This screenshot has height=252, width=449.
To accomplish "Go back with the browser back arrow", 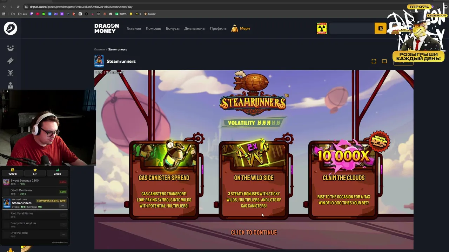I will point(4,7).
